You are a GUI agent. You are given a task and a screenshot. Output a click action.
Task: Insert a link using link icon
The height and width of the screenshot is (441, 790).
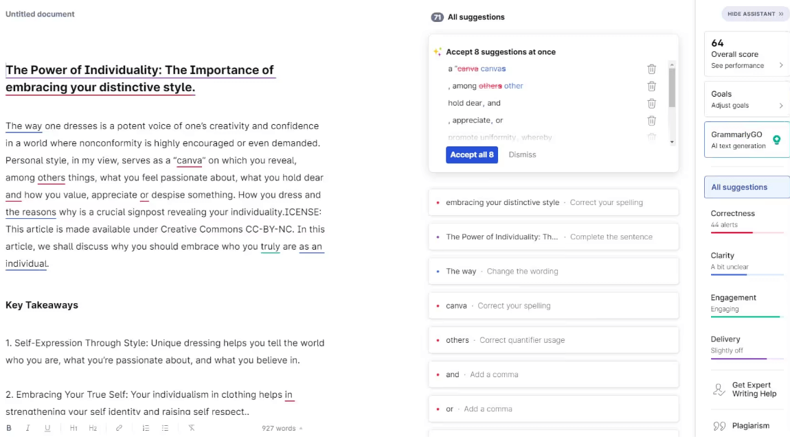point(119,428)
